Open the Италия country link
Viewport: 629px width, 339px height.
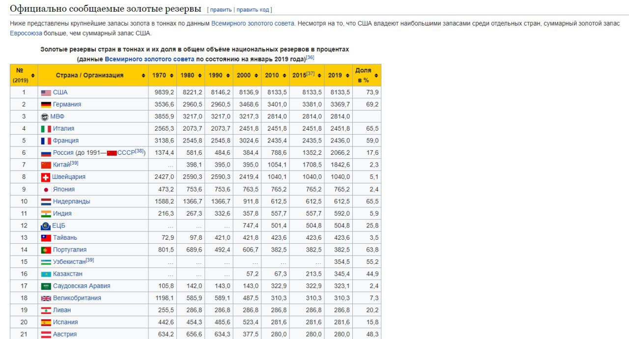[64, 129]
